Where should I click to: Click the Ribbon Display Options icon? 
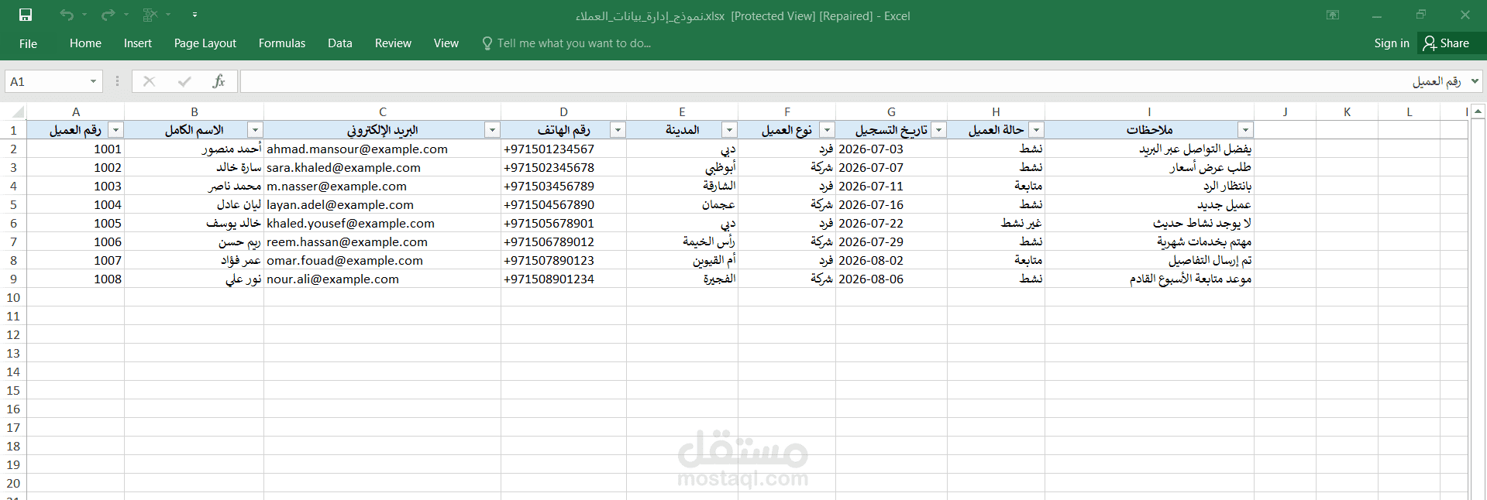1333,15
